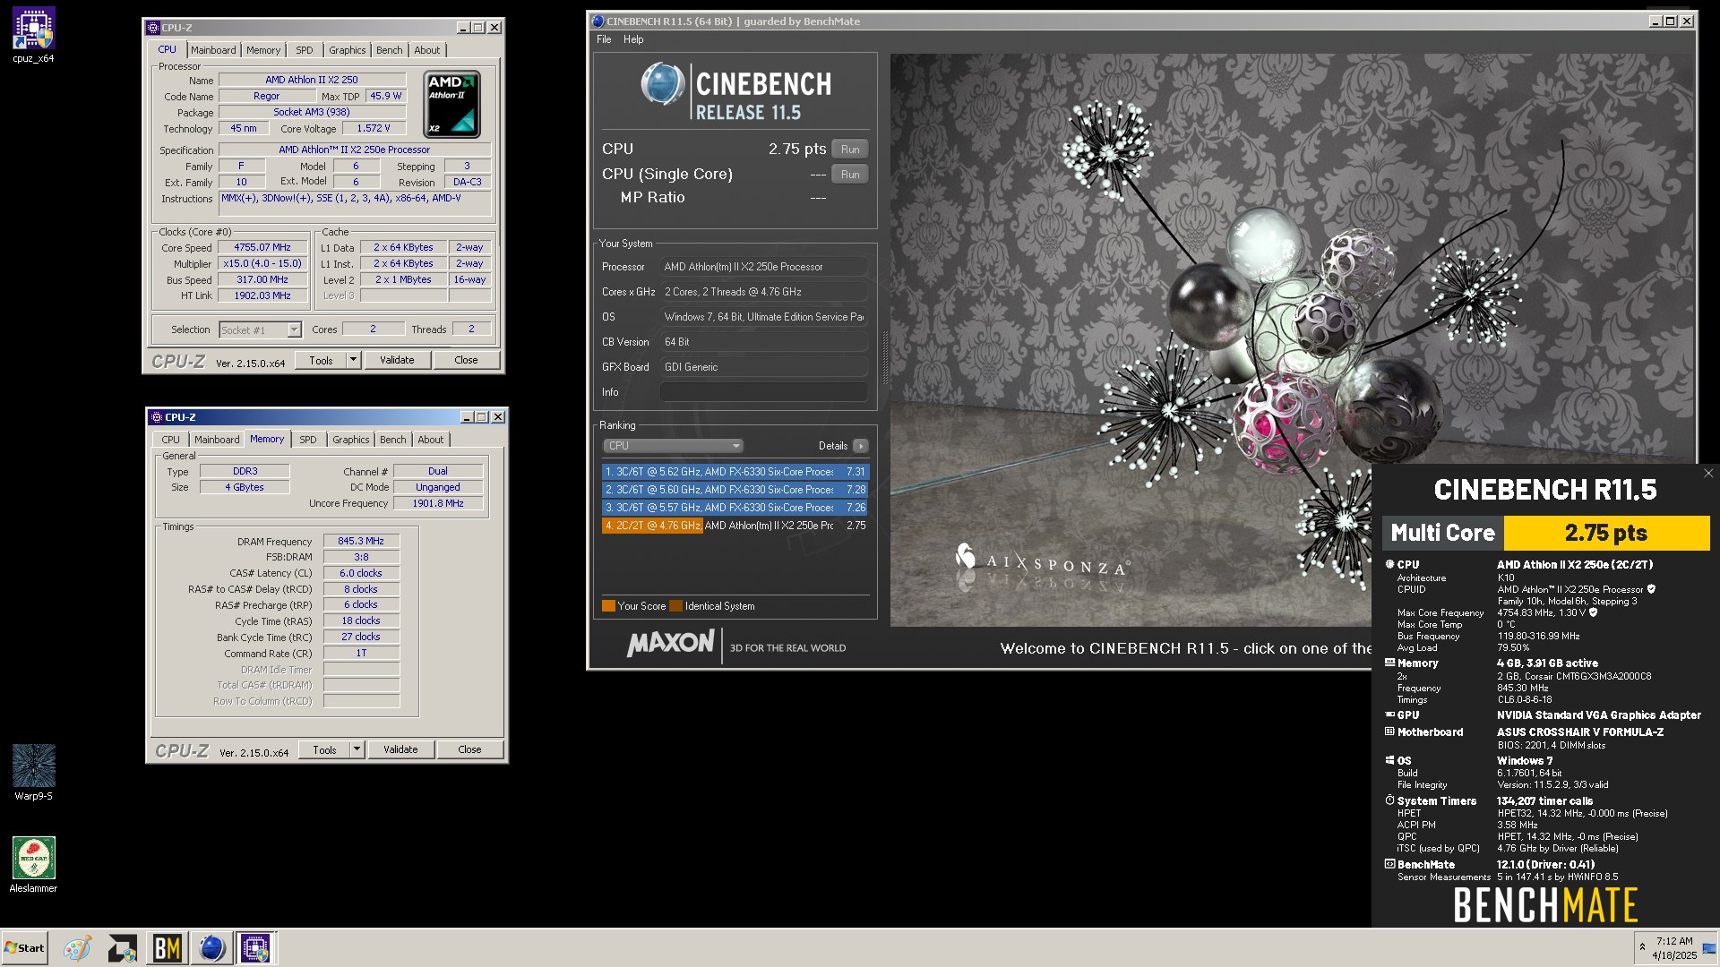The image size is (1720, 967).
Task: Click Close button in bottom CPU-Z window
Action: (x=469, y=749)
